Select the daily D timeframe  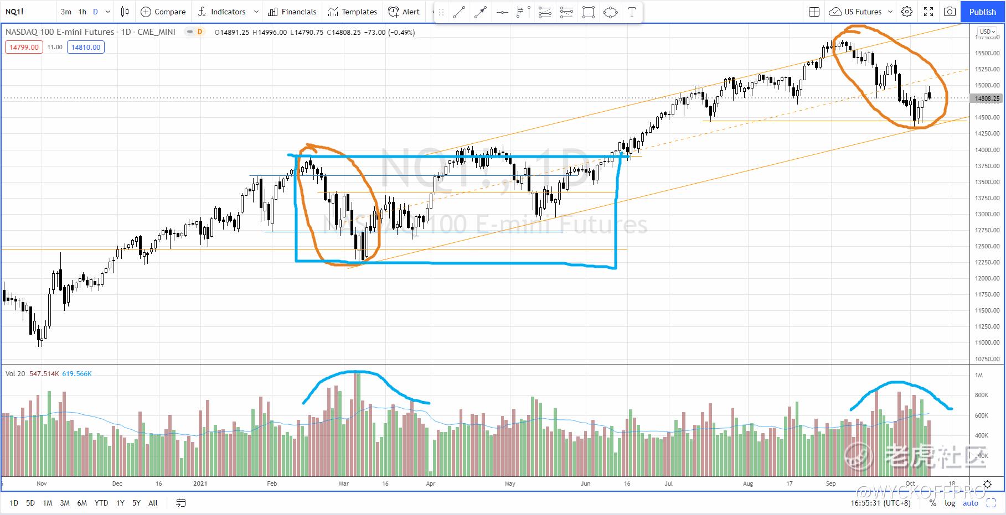(x=95, y=12)
